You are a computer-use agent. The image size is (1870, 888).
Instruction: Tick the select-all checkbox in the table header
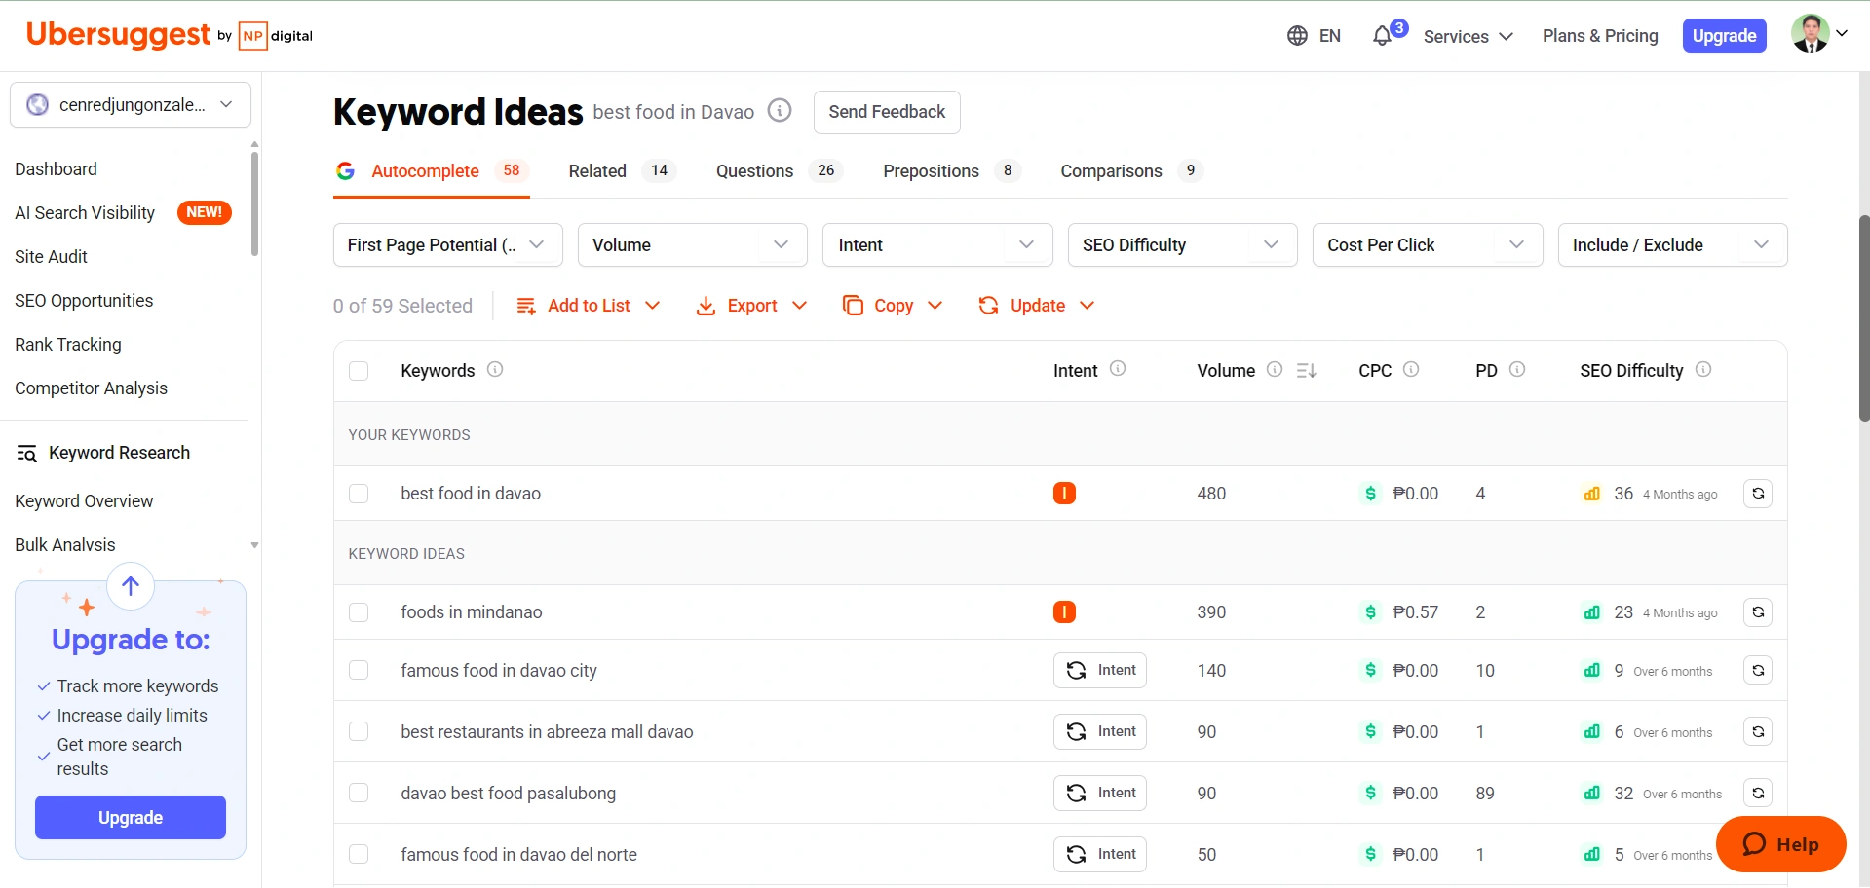click(359, 371)
